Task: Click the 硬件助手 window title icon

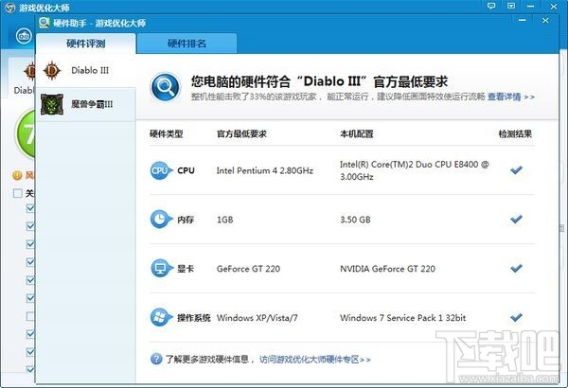Action: (44, 23)
